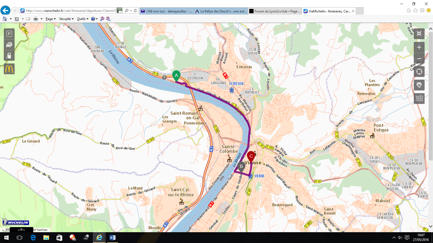Open the Page dropdown menu
This screenshot has height=243, width=433.
51,19
